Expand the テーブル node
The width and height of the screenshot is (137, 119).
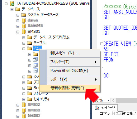(24, 43)
